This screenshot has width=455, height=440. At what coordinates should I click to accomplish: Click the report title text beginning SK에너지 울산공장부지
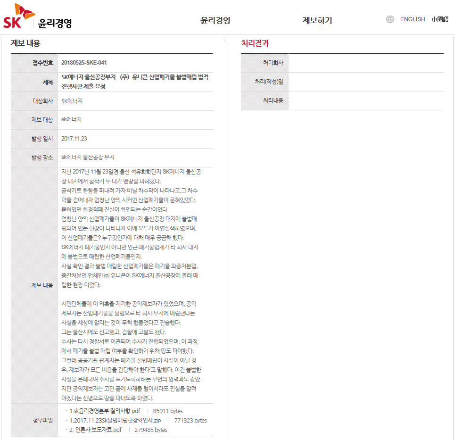135,82
